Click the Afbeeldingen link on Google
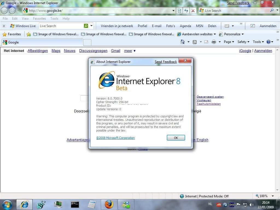 38,51
